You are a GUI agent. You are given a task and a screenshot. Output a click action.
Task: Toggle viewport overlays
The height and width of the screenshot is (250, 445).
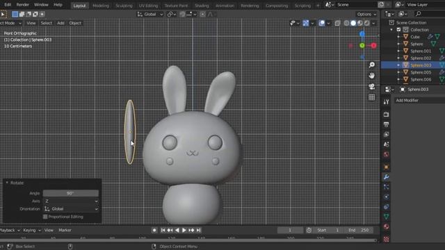click(322, 23)
